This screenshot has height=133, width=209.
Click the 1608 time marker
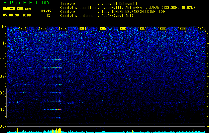tap(162, 29)
